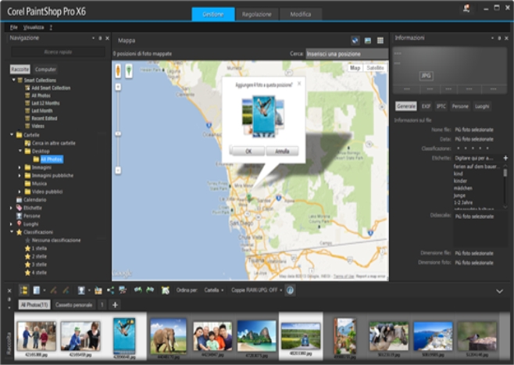Image resolution: width=514 pixels, height=365 pixels.
Task: Select the thumbnail grid view icon
Action: pos(380,40)
